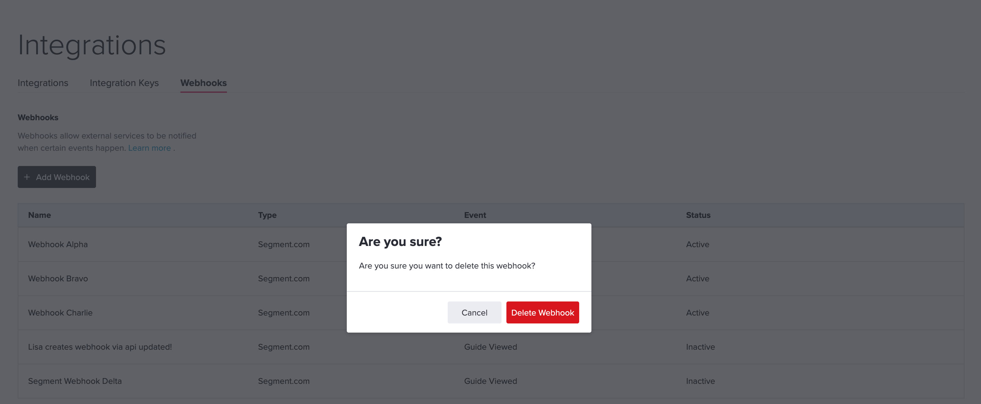Click the plus icon on Add Webhook

27,177
